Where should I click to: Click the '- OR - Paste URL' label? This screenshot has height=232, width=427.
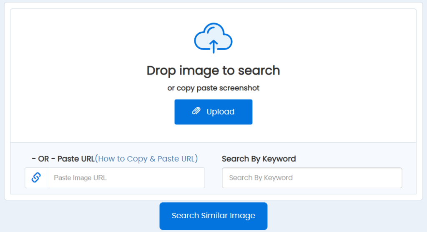point(63,159)
